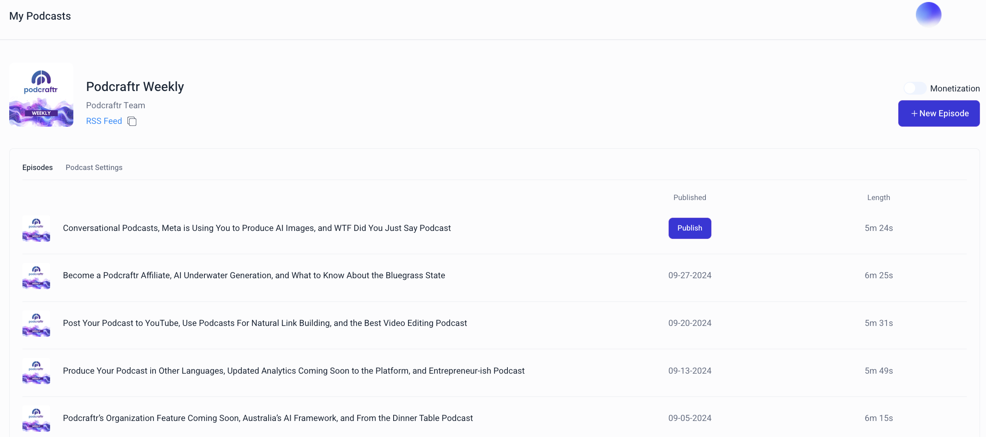Open Podcraftr's Organization Feature episode title

268,418
